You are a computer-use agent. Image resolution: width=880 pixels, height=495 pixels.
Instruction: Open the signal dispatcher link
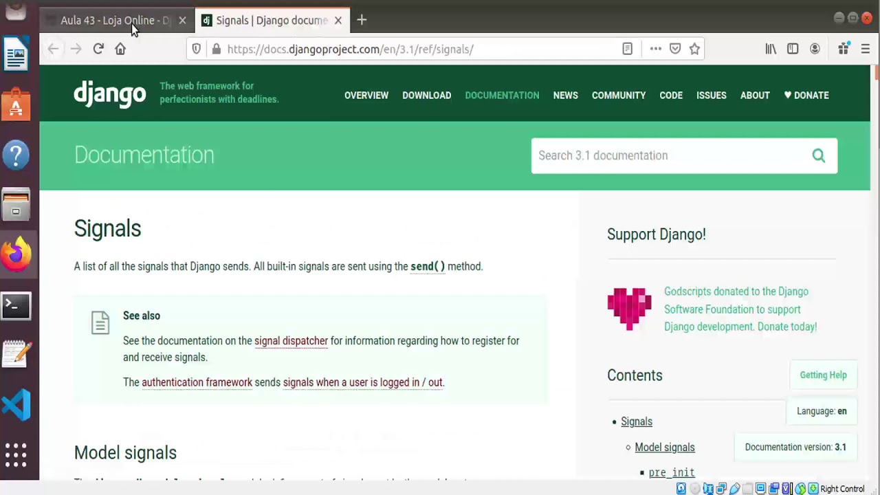point(291,341)
